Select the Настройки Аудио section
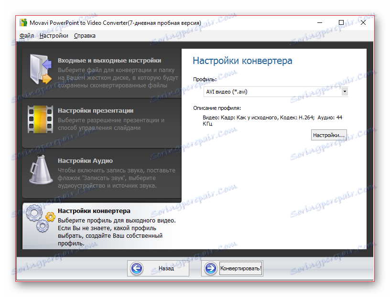The width and height of the screenshot is (390, 297). [102, 173]
